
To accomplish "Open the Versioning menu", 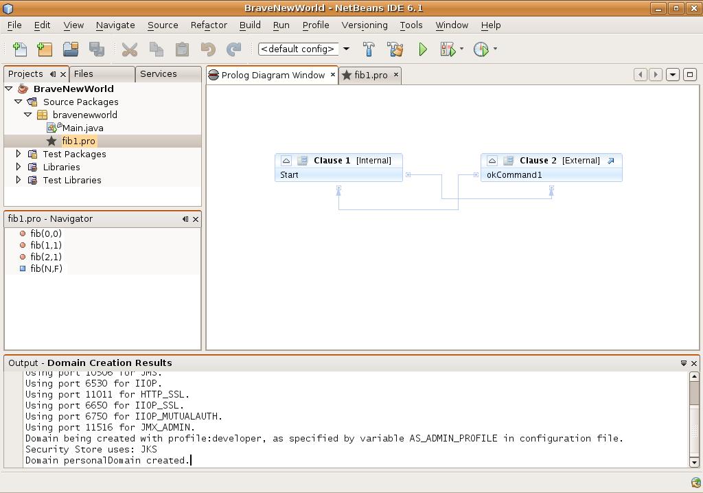I will pyautogui.click(x=365, y=25).
